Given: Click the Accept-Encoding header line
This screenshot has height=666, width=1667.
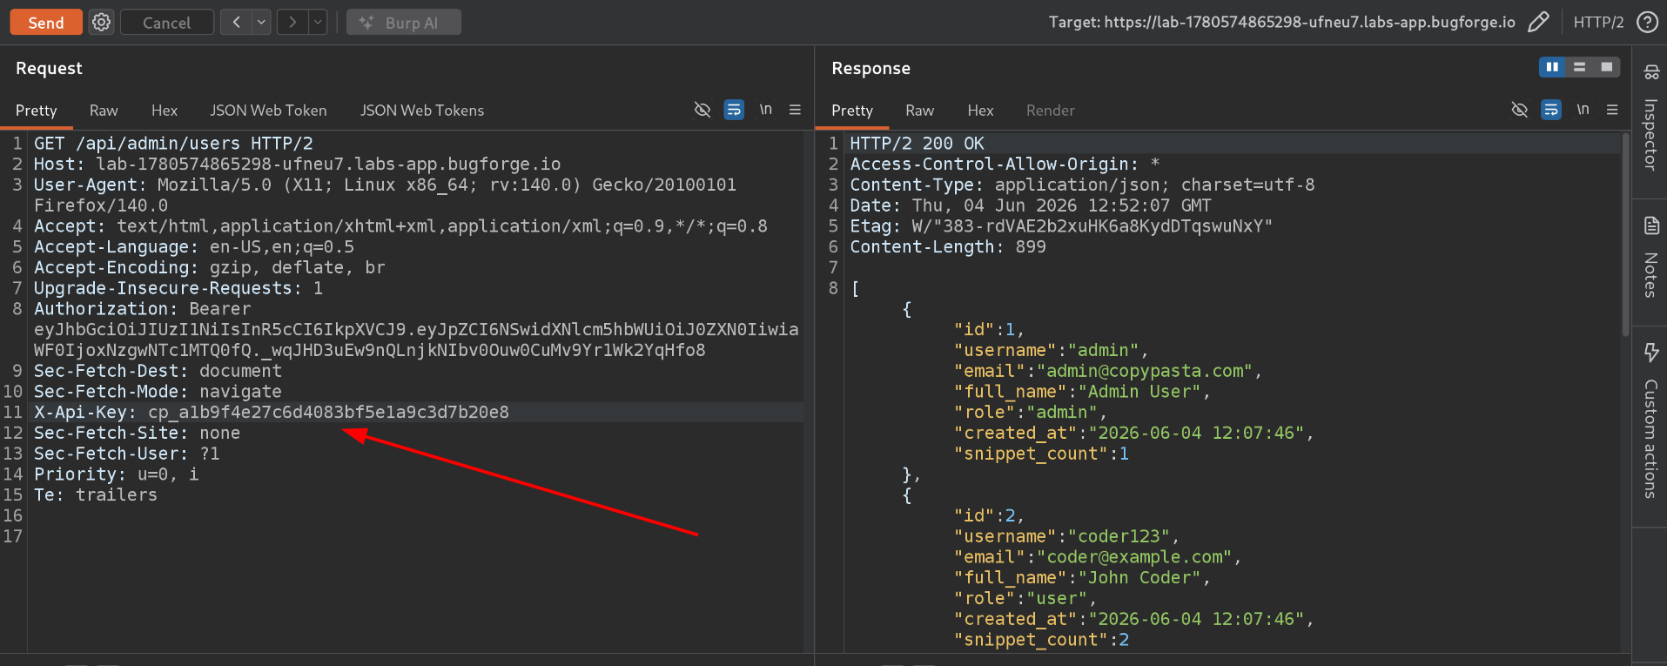Looking at the screenshot, I should pyautogui.click(x=209, y=268).
